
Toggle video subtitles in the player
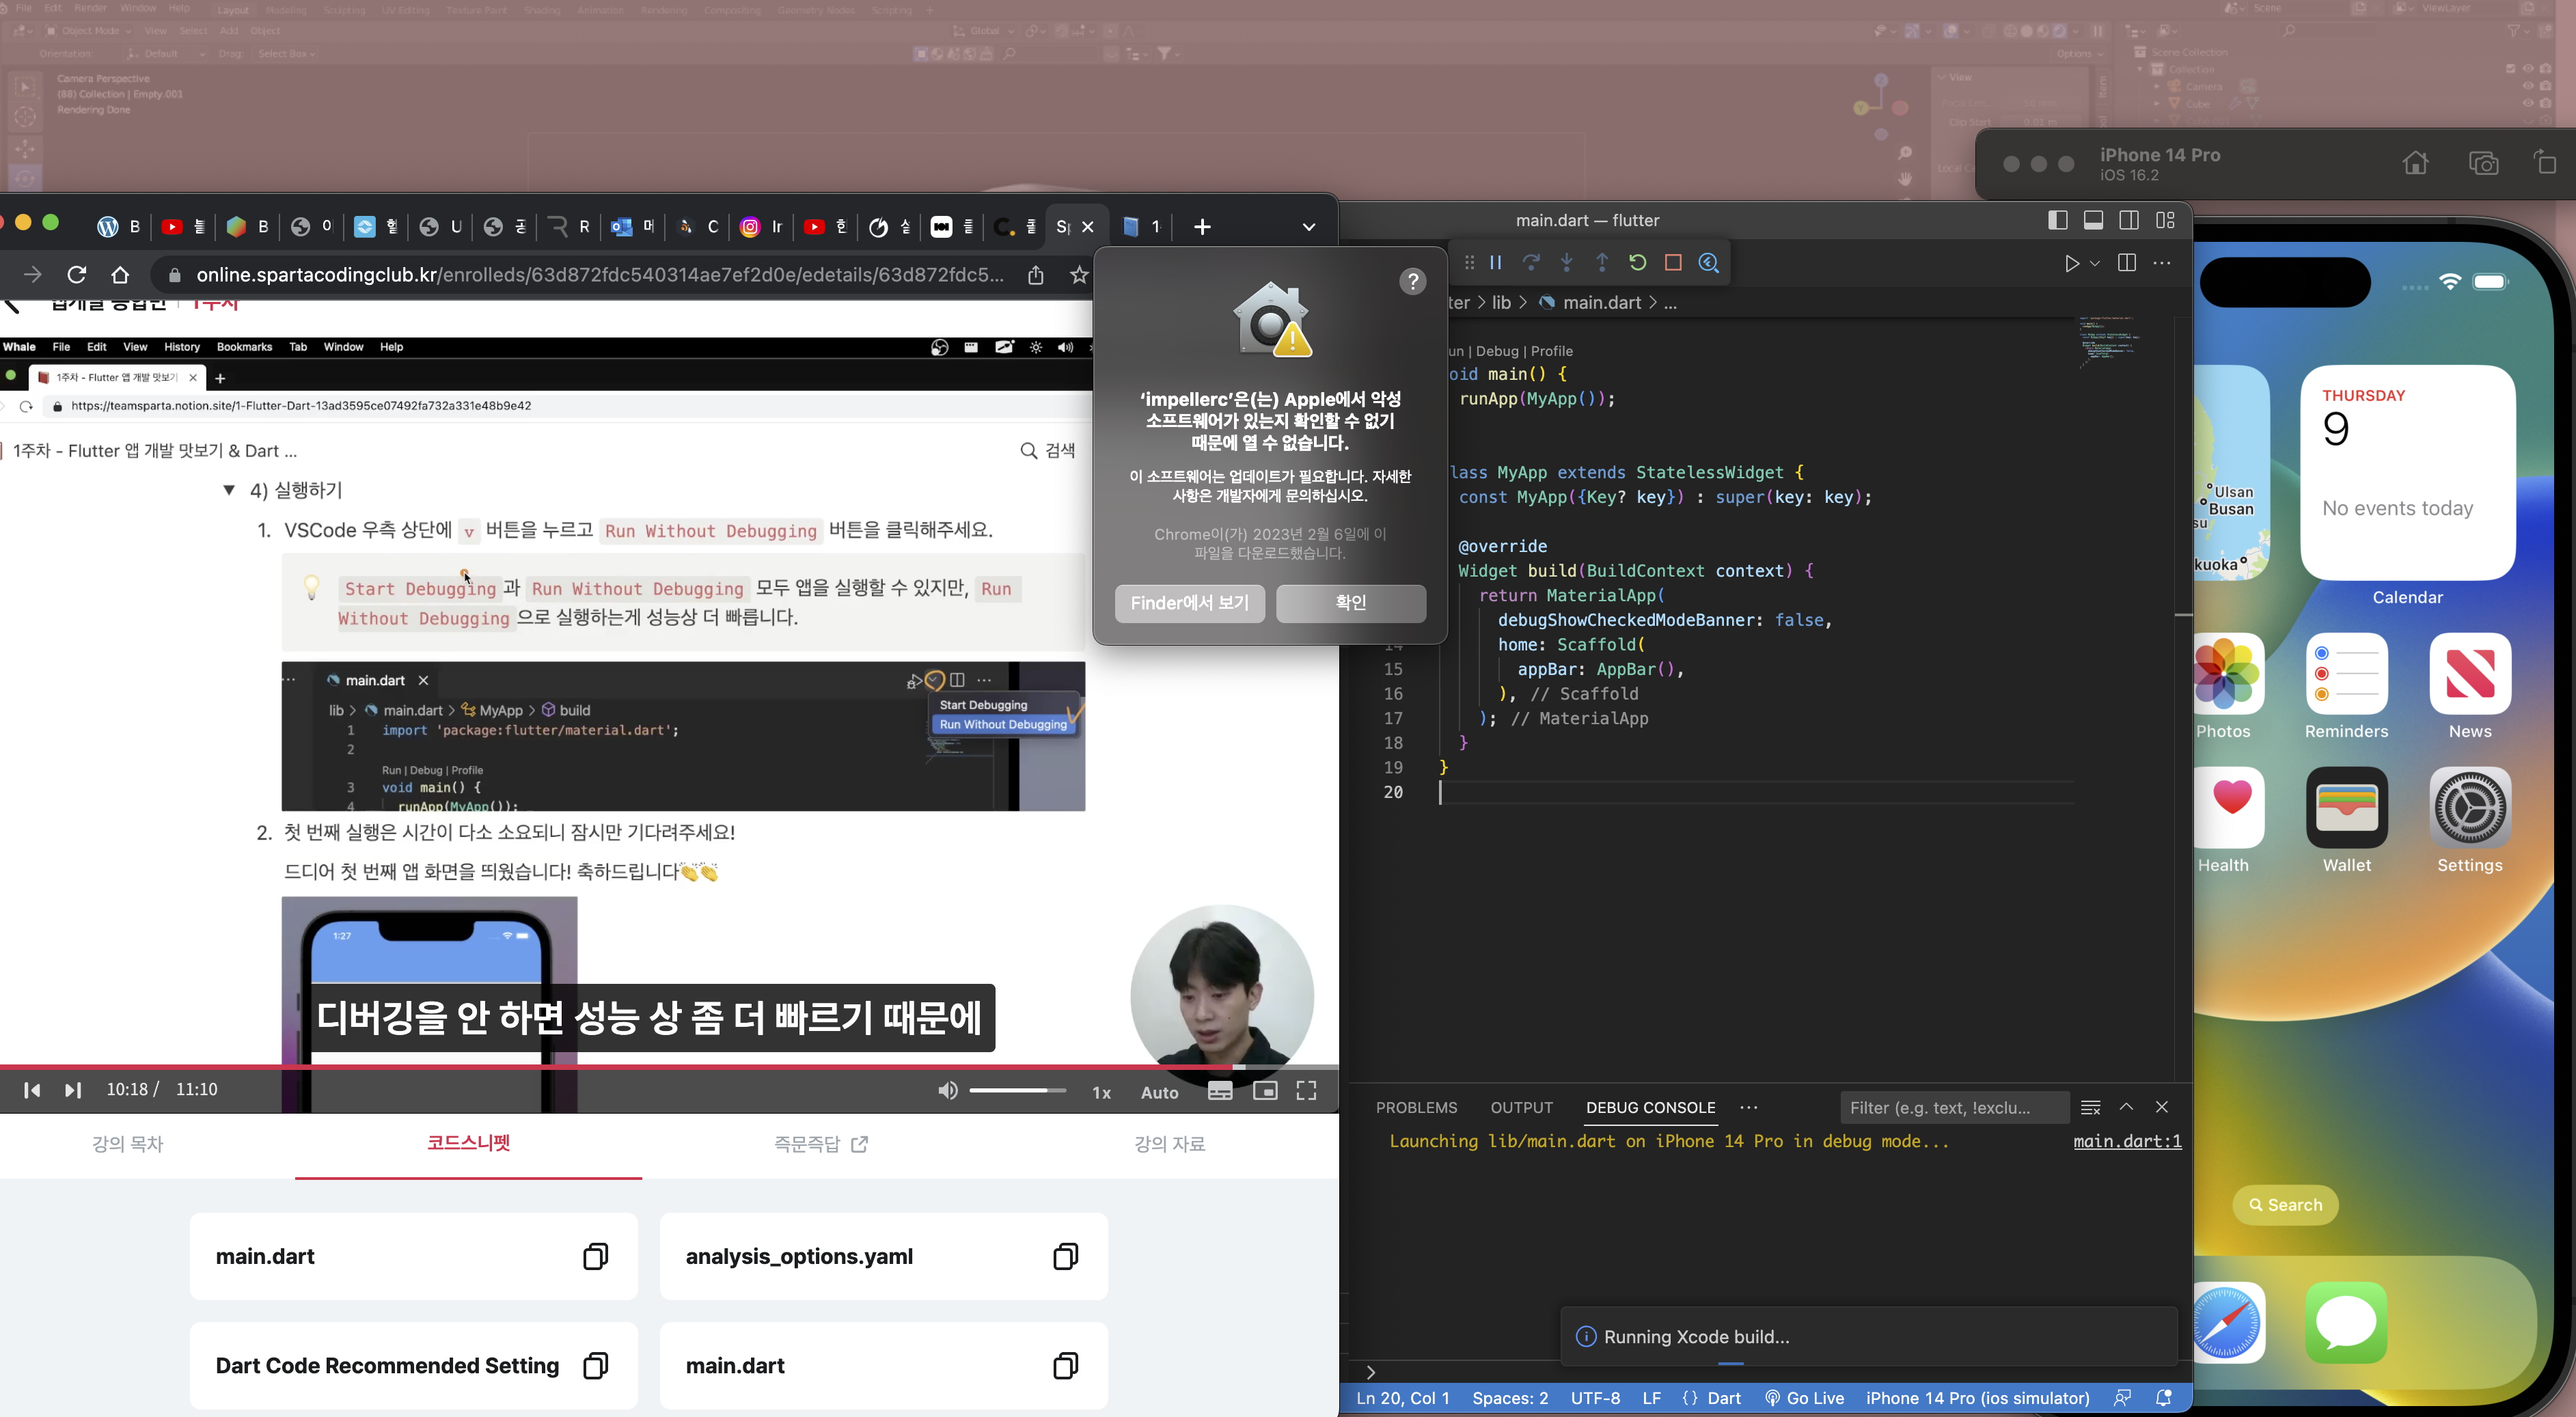1220,1091
